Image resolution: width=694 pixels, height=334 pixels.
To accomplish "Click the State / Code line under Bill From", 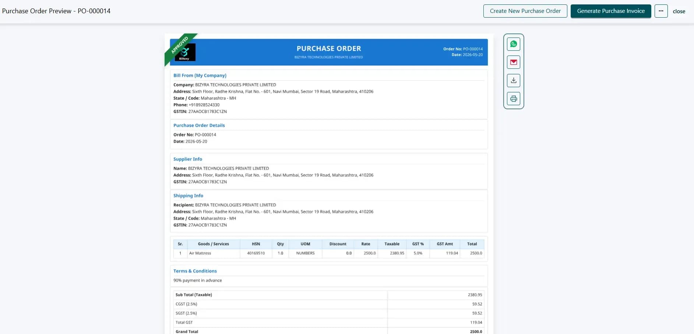I will pos(205,98).
